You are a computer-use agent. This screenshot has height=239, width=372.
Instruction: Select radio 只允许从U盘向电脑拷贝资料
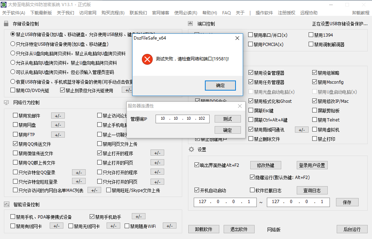(x=13, y=53)
